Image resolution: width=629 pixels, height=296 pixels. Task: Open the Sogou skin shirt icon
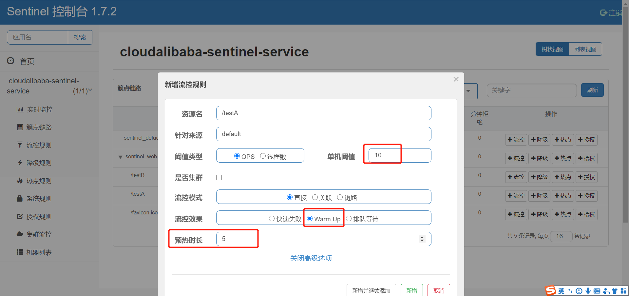615,291
